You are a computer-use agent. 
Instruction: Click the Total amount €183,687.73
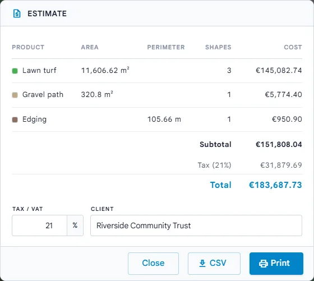click(275, 185)
